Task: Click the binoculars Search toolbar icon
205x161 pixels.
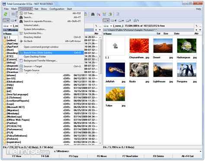Action: click(93, 14)
